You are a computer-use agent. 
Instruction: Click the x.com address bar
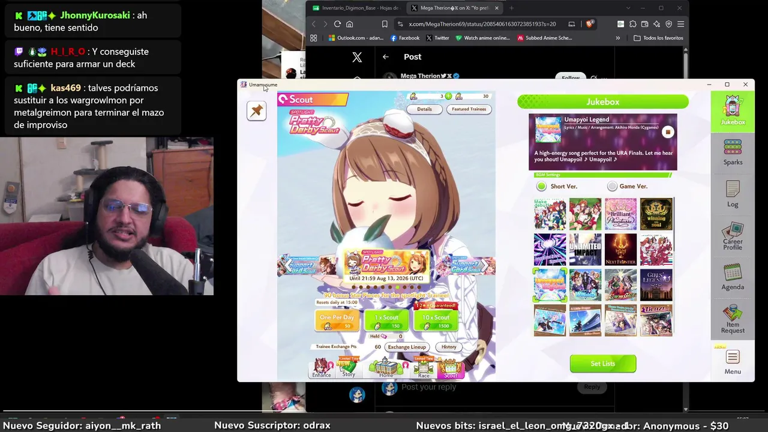click(482, 24)
